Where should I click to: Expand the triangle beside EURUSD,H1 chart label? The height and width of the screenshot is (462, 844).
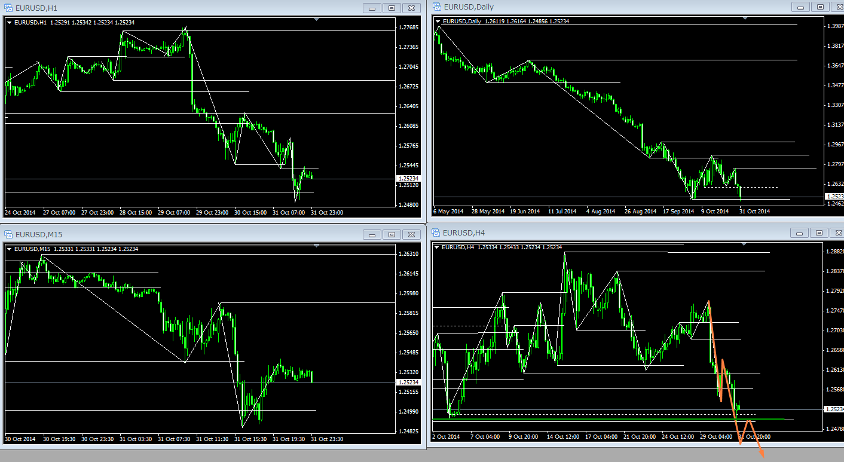[9, 23]
